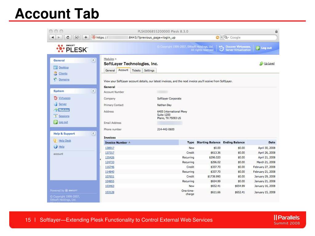Collapse the General sidebar section
Viewport: 315px width, 236px height.
click(93, 60)
